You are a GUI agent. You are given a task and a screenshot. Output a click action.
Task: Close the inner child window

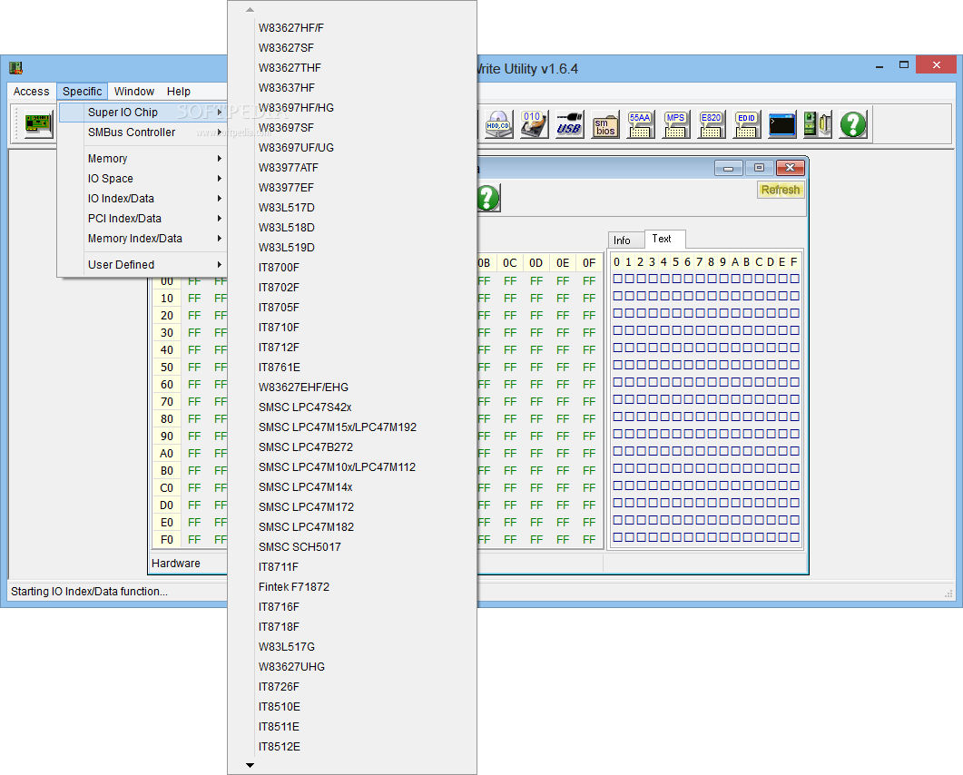[791, 168]
